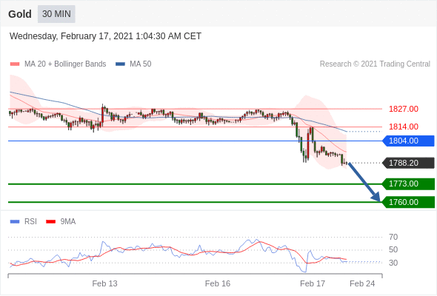Click the 30 MIN timeframe button

pos(56,14)
